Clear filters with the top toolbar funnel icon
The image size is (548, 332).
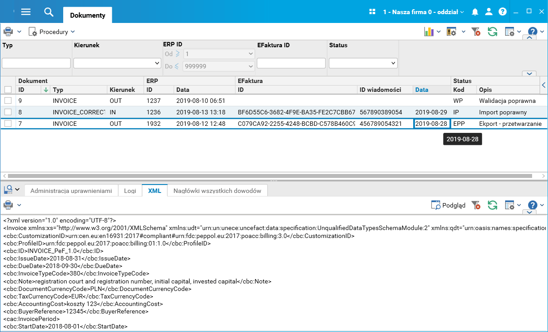click(476, 32)
